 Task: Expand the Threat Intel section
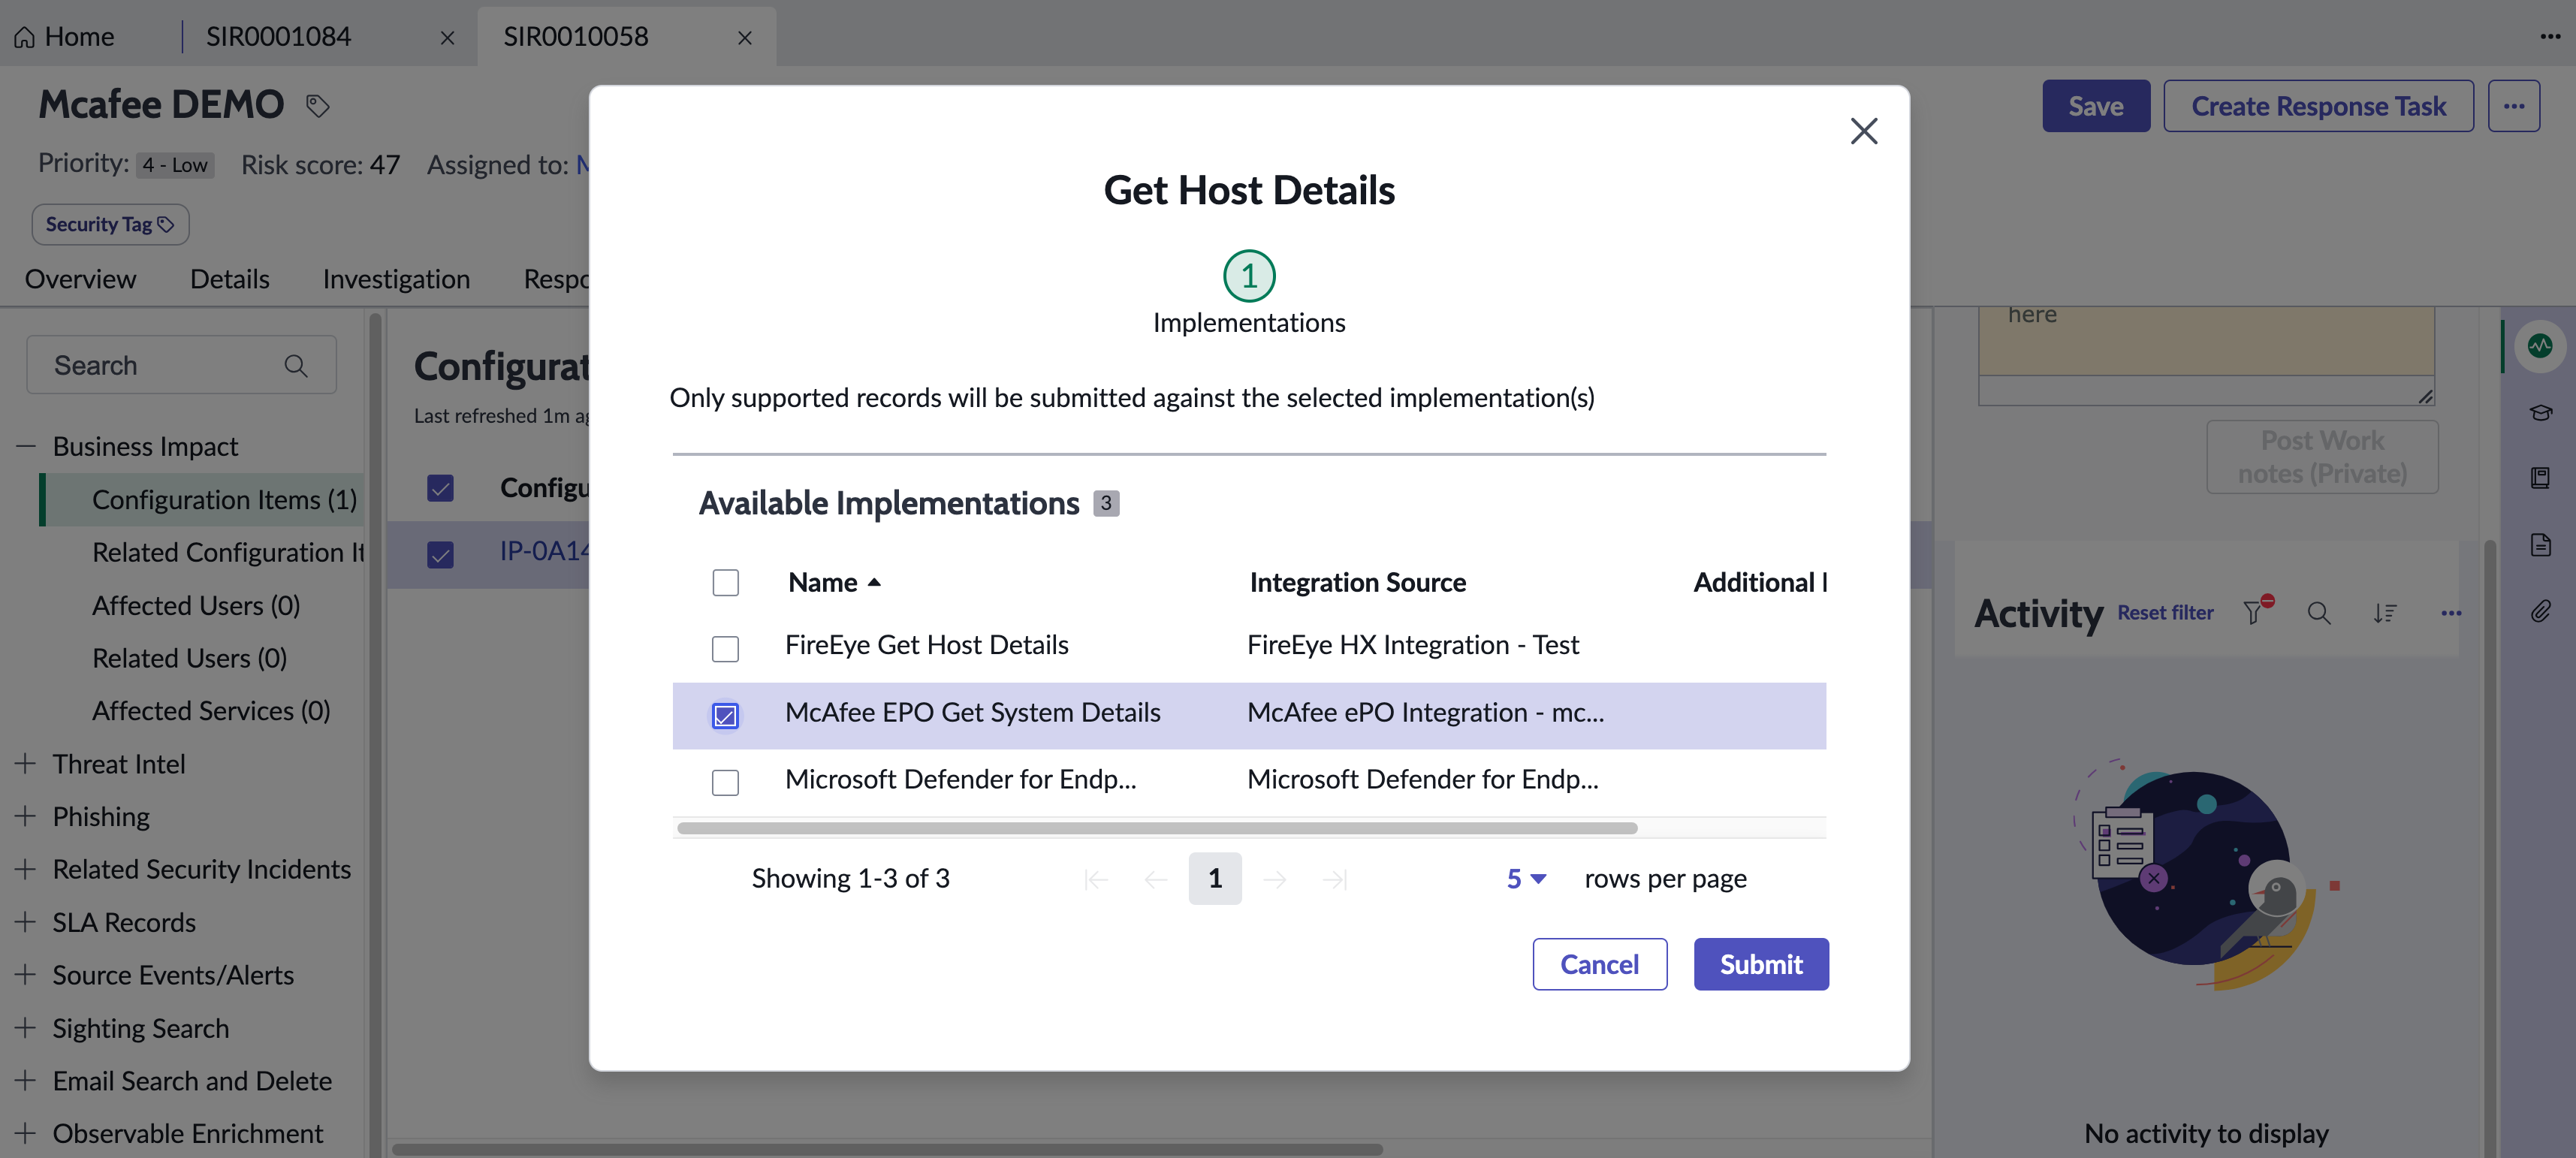pos(26,764)
